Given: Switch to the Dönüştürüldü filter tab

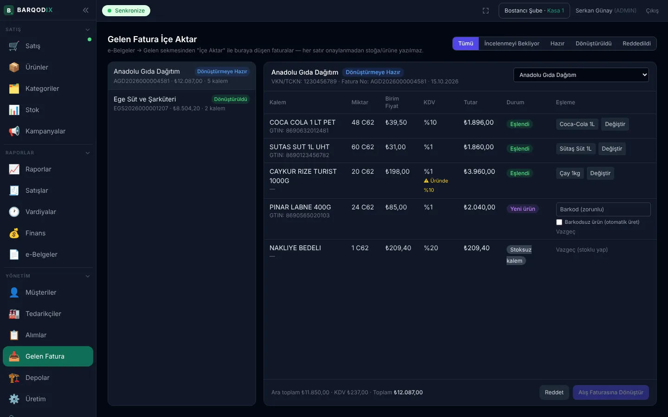Looking at the screenshot, I should [x=593, y=44].
